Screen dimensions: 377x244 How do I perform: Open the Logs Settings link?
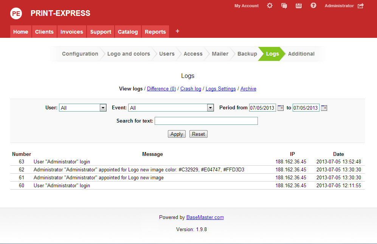[x=221, y=89]
